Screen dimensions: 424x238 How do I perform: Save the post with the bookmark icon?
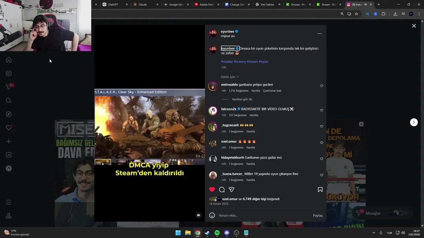coord(320,189)
